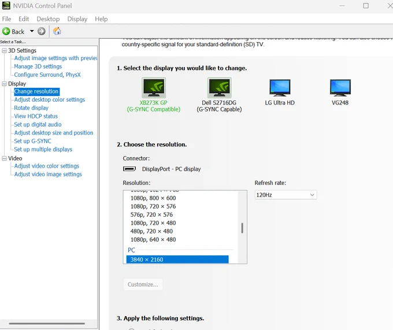Open the Refresh rate 120Hz dropdown
Screen dimensions: 393x330
pyautogui.click(x=286, y=195)
